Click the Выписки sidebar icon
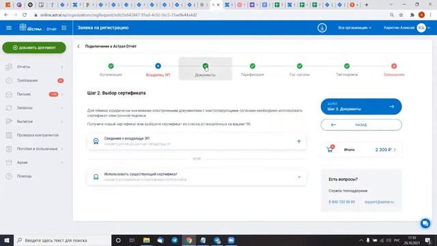 9,122
